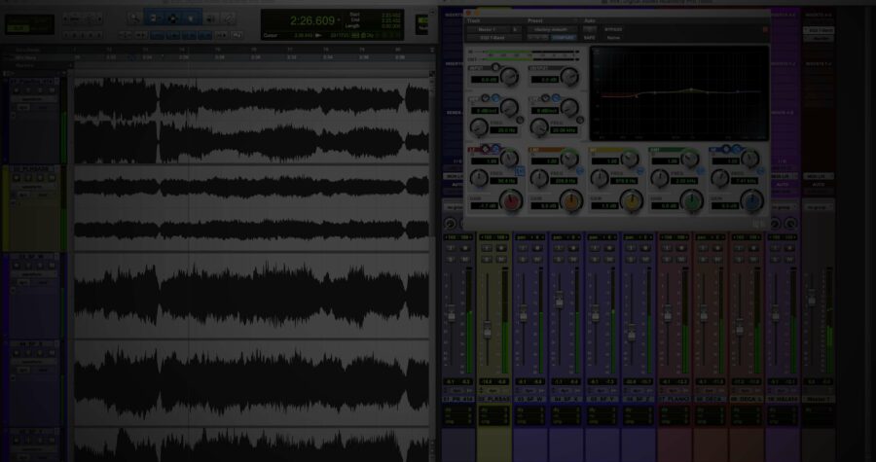
Task: Click the MF gain value field 1.1 dB
Action: (604, 206)
